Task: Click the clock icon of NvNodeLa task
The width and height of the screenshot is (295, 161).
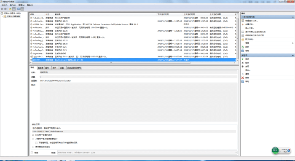Action: 31,28
